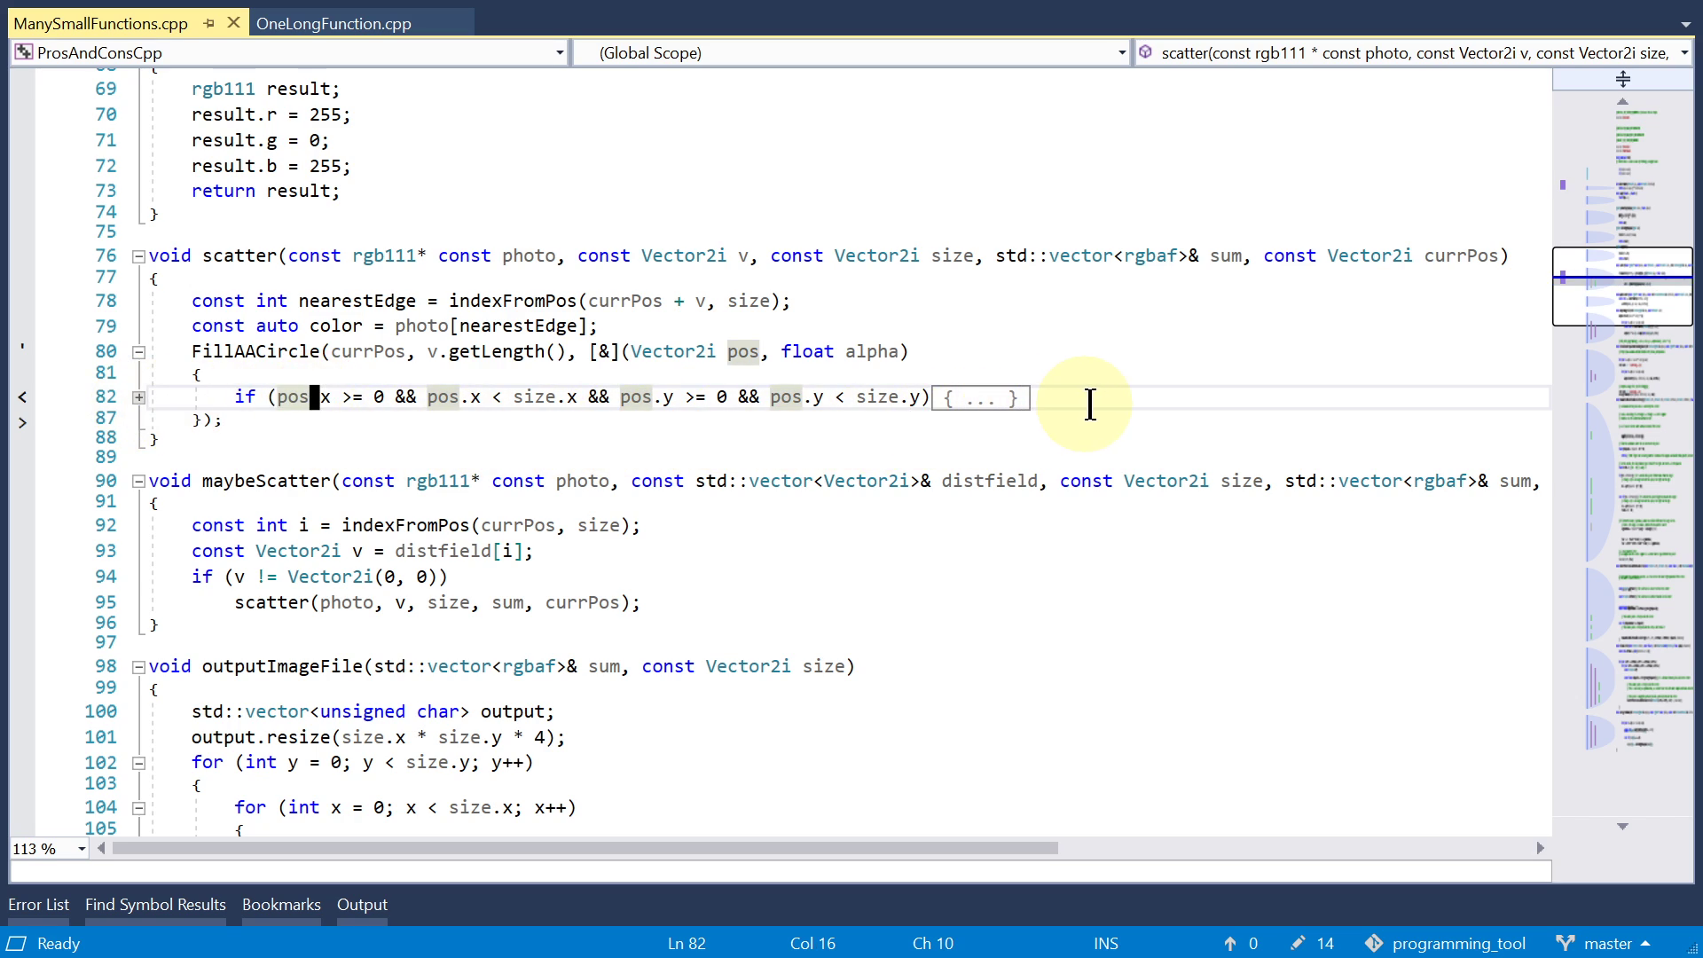1703x958 pixels.
Task: Click the scatter function cube icon
Action: [x=1145, y=52]
